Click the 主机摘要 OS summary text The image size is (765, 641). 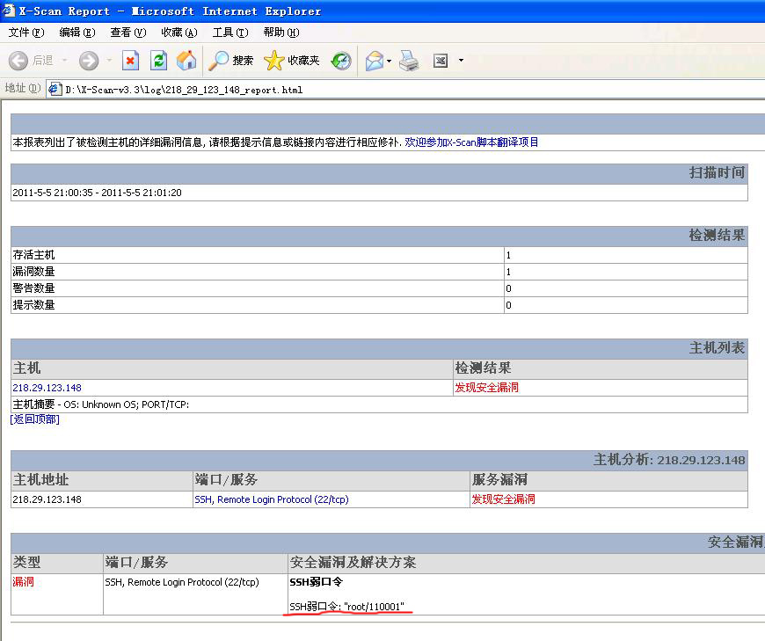pos(100,404)
